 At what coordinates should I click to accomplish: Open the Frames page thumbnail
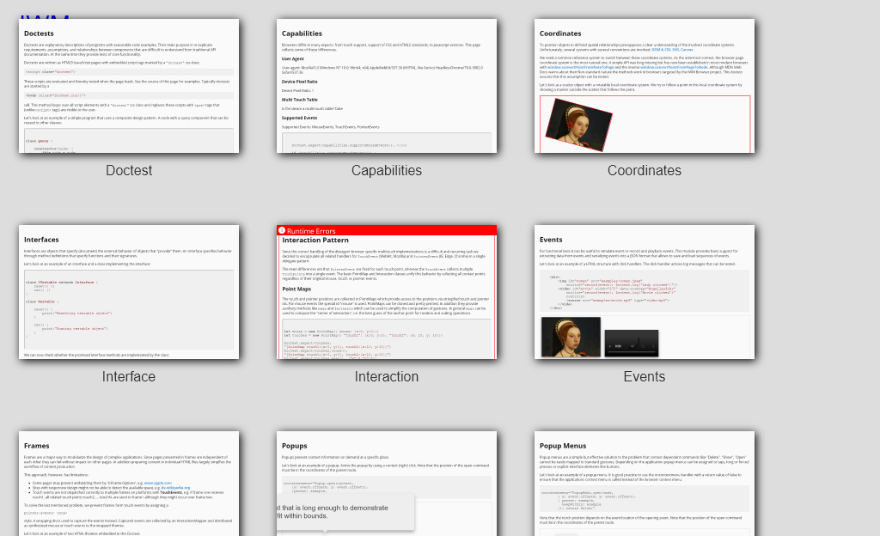pyautogui.click(x=129, y=484)
